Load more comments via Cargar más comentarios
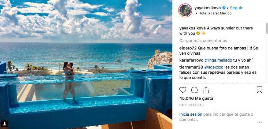 203,41
